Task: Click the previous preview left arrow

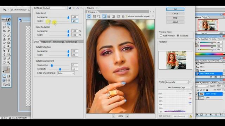Action: (150, 12)
